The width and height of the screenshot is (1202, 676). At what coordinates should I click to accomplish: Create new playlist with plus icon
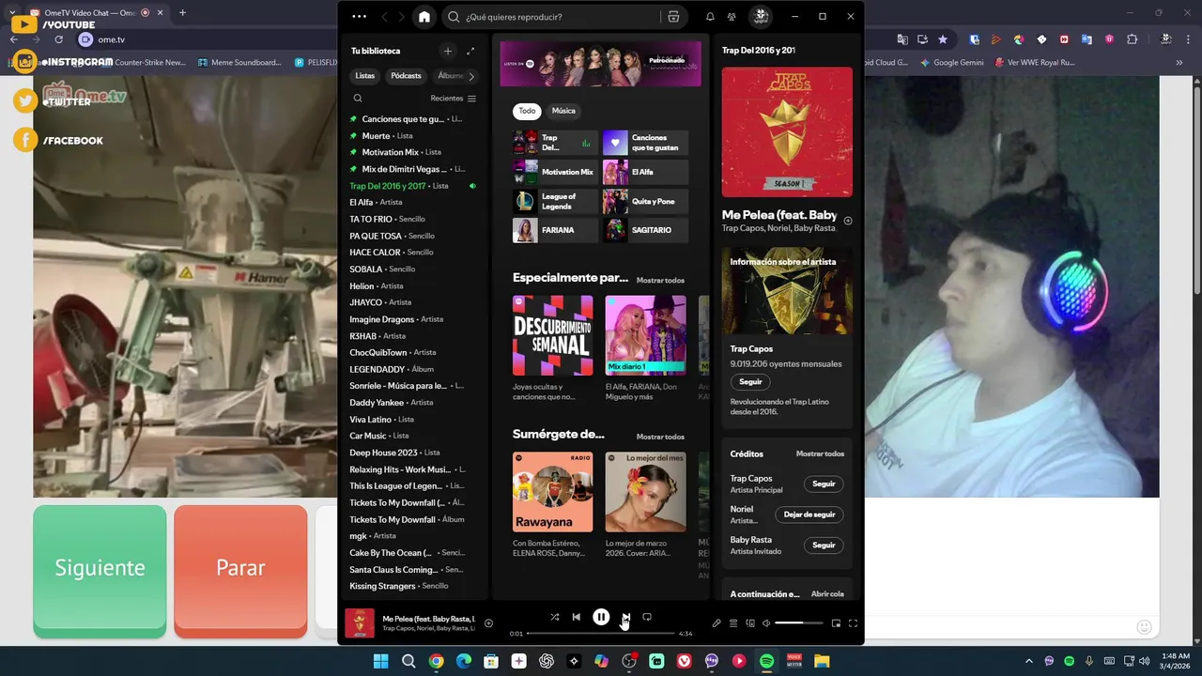(x=448, y=51)
